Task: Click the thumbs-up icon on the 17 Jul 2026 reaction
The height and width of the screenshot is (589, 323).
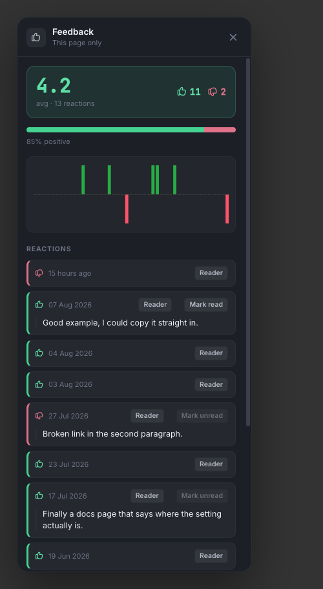Action: click(x=39, y=496)
